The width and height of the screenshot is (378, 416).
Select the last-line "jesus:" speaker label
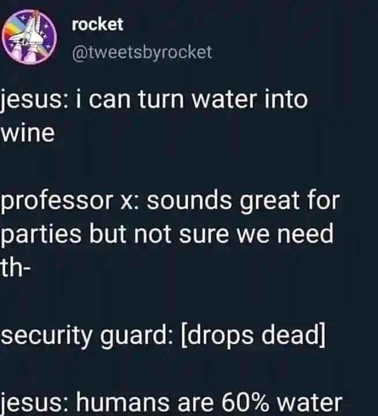(x=35, y=403)
